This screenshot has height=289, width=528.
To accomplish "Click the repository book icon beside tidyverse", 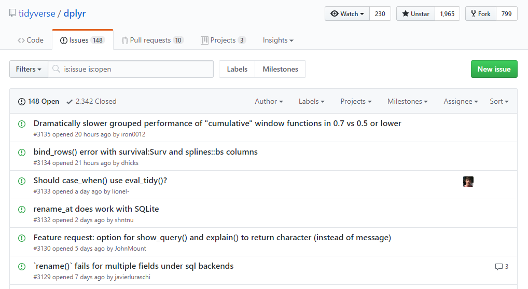I will tap(12, 13).
